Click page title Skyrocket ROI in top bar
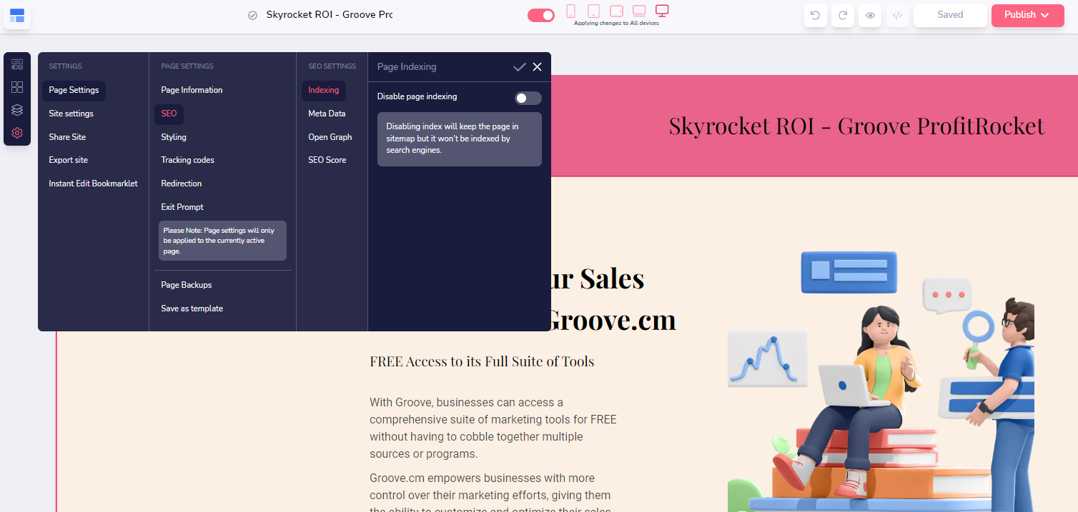1078x512 pixels. (x=330, y=15)
